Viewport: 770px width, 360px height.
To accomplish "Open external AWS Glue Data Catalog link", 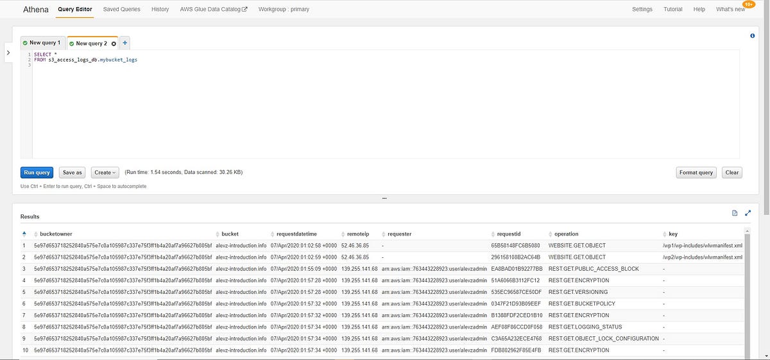I will pyautogui.click(x=214, y=10).
